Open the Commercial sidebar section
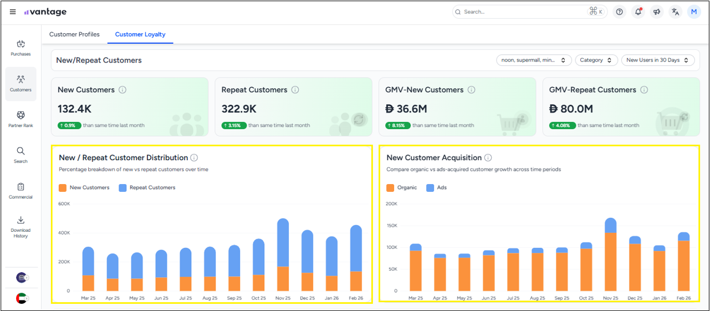This screenshot has height=311, width=710. click(x=21, y=191)
